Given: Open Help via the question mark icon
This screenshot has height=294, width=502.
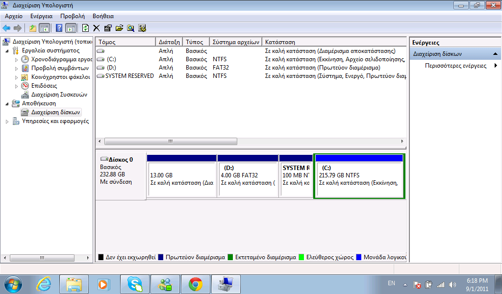Looking at the screenshot, I should 59,28.
